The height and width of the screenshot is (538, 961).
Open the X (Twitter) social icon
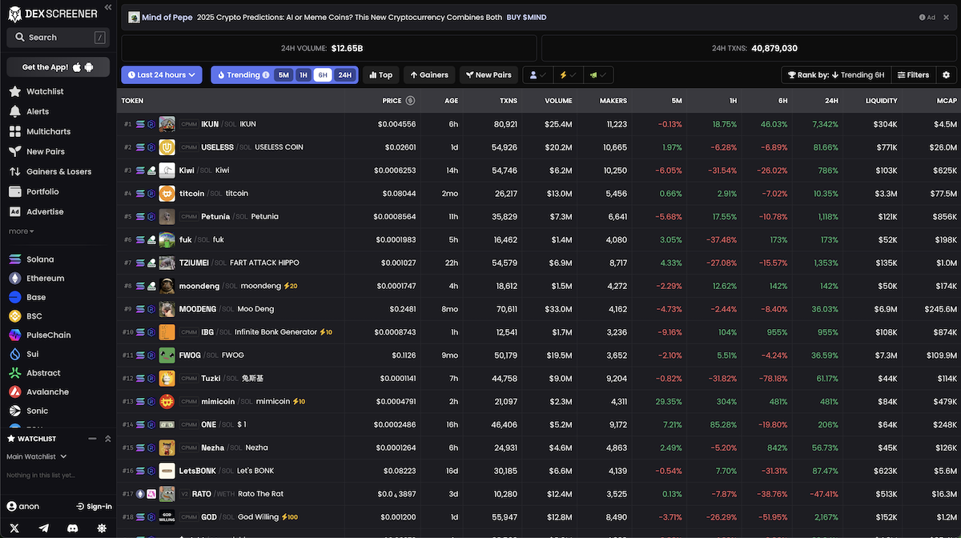coord(14,528)
